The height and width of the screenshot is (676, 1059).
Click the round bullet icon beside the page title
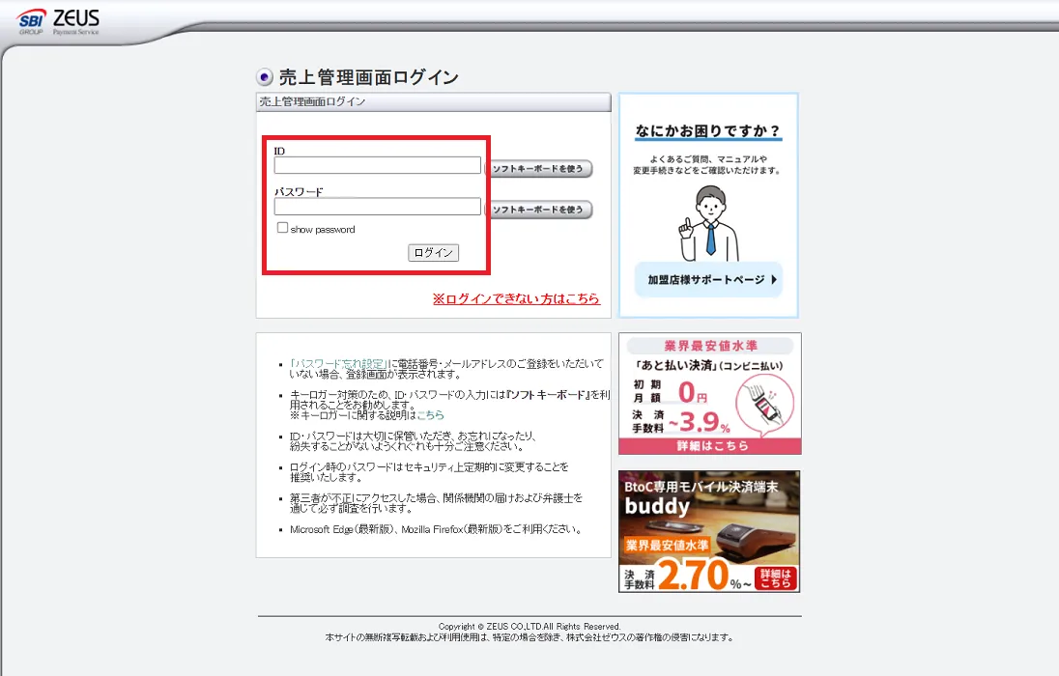(x=265, y=77)
